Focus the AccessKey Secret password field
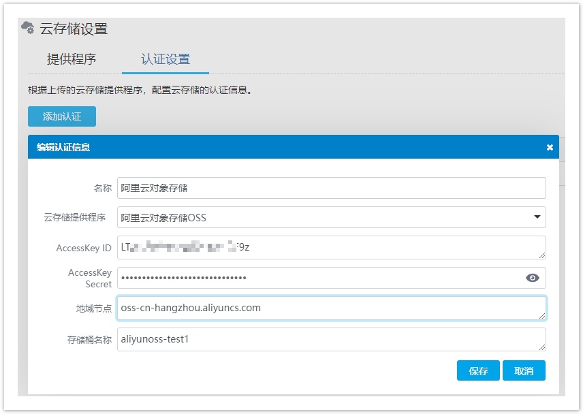 tap(331, 278)
